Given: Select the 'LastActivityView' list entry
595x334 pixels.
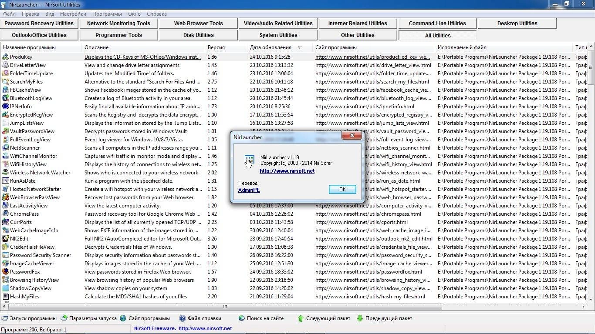Looking at the screenshot, I should [x=29, y=206].
